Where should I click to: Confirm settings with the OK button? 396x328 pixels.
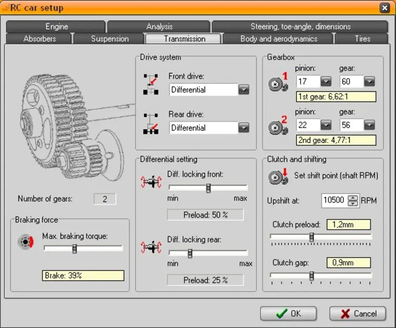(288, 313)
